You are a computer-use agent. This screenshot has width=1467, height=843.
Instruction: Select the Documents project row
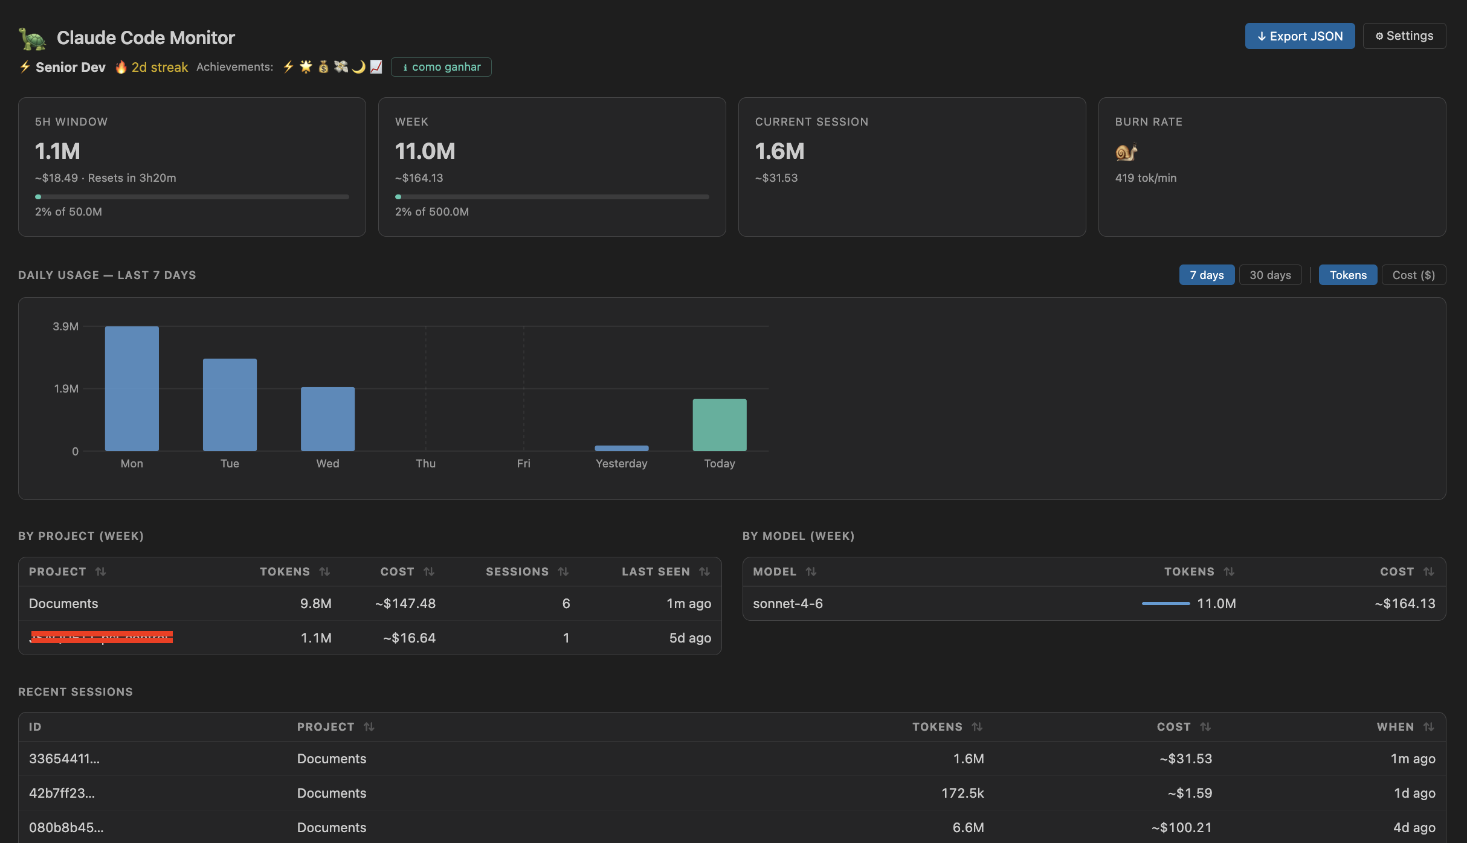pos(370,604)
